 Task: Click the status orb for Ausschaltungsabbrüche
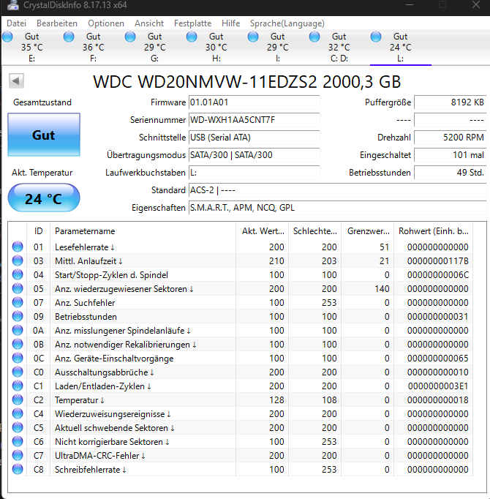click(18, 372)
